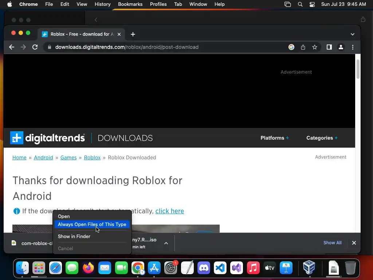The image size is (373, 280).
Task: Click the page vertical scrollbar
Action: 358,69
